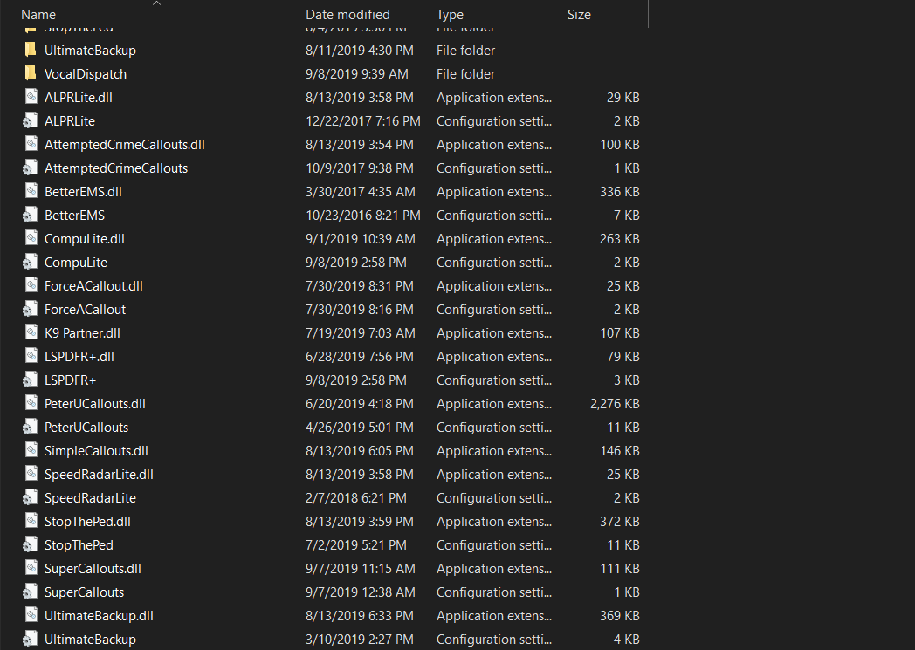The height and width of the screenshot is (650, 915).
Task: Click the BetterEMS.dll file icon
Action: (31, 191)
